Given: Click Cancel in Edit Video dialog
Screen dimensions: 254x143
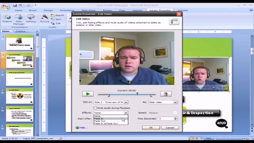Looking at the screenshot, I should pos(170,128).
